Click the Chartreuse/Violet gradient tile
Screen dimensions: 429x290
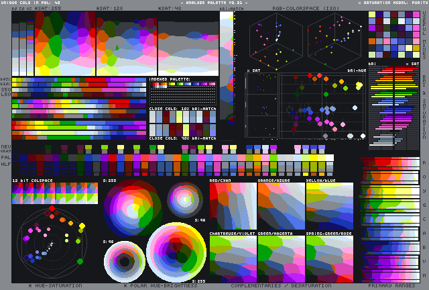point(233,258)
